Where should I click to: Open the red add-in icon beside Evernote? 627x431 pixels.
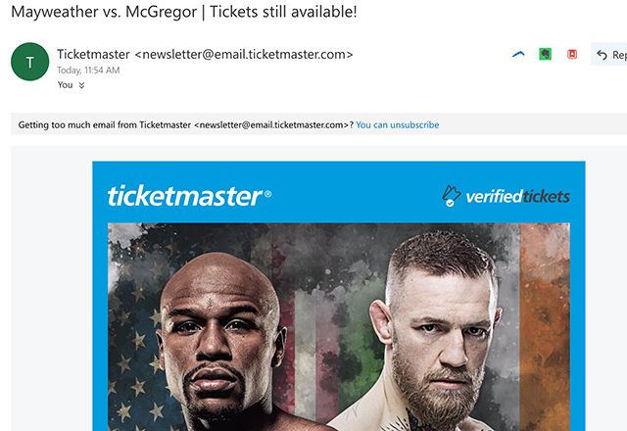572,54
